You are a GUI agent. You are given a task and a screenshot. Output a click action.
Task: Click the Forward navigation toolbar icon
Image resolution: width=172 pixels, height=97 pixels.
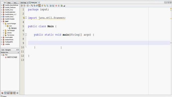click(x=28, y=6)
